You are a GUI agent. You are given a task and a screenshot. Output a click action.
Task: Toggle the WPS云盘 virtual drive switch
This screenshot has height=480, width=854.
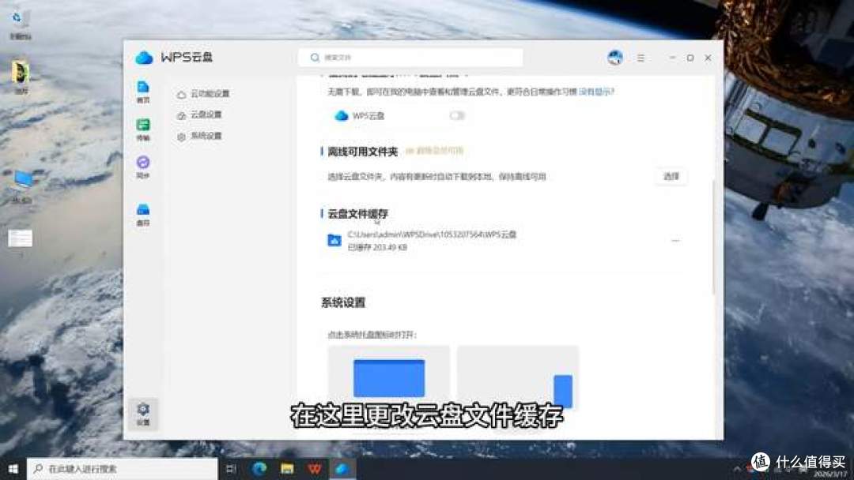pos(456,116)
